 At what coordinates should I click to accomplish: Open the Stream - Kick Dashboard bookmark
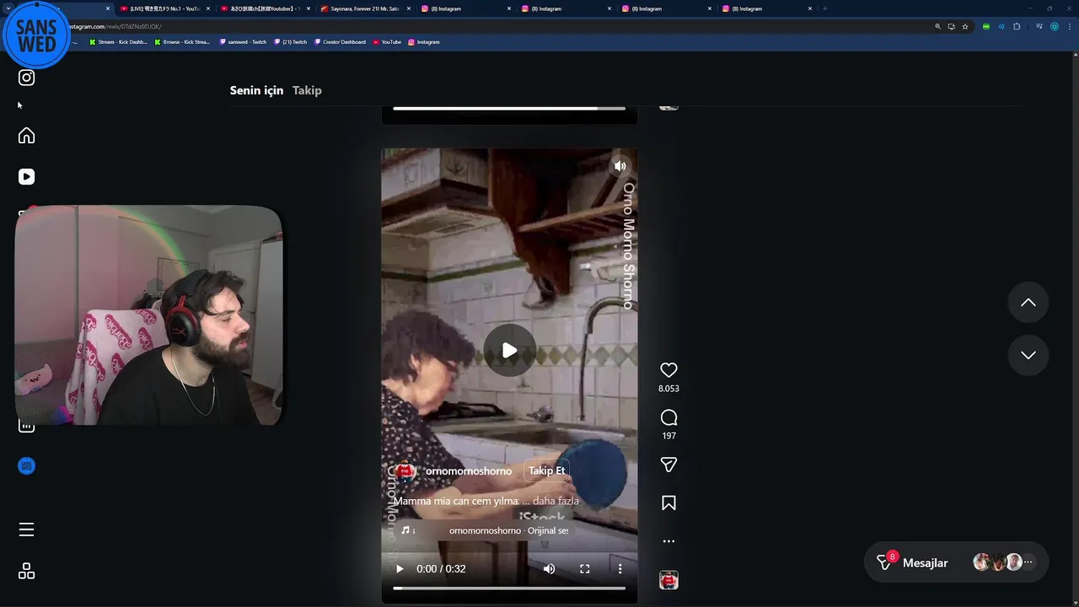(x=118, y=42)
